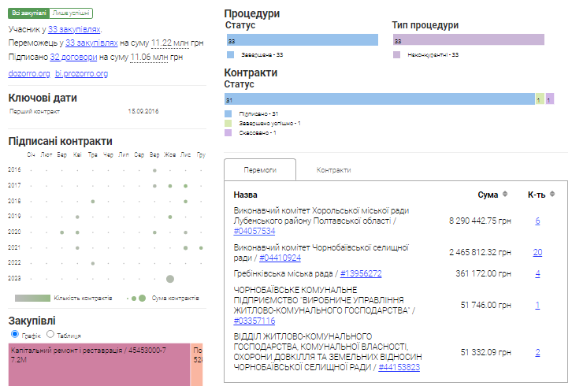Screen dimensions: 572x386
Task: Click blue Підписано legend square
Action: [x=228, y=114]
